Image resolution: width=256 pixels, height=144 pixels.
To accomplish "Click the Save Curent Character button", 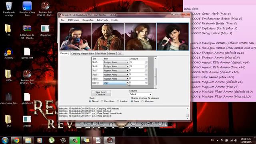I will (101, 93).
